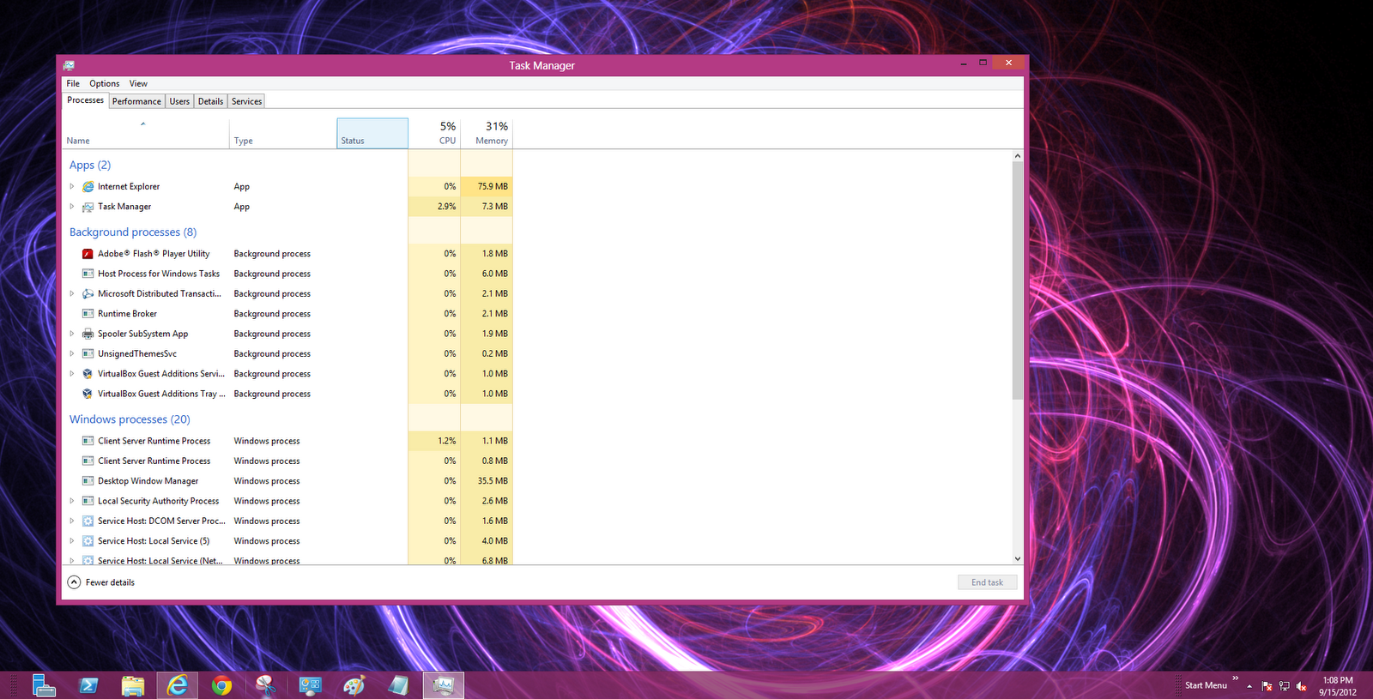Click the Adobe Flash Player Utility icon
This screenshot has width=1373, height=699.
click(x=88, y=254)
